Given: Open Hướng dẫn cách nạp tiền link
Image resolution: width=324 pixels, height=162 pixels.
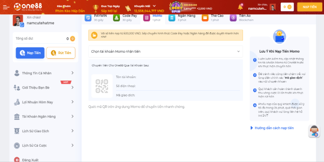Looking at the screenshot, I should click(x=272, y=128).
